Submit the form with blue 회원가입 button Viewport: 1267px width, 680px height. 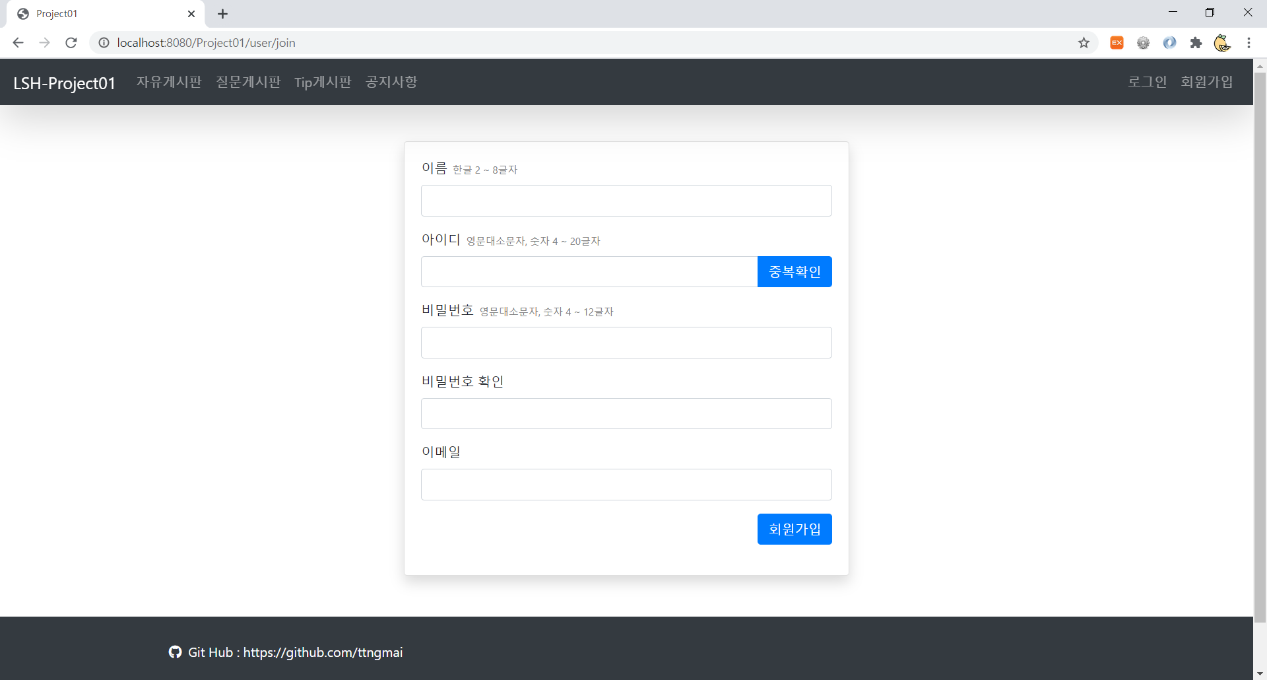[x=795, y=529]
